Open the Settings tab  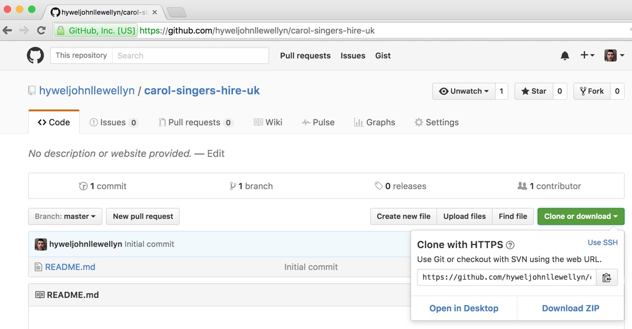click(x=436, y=122)
